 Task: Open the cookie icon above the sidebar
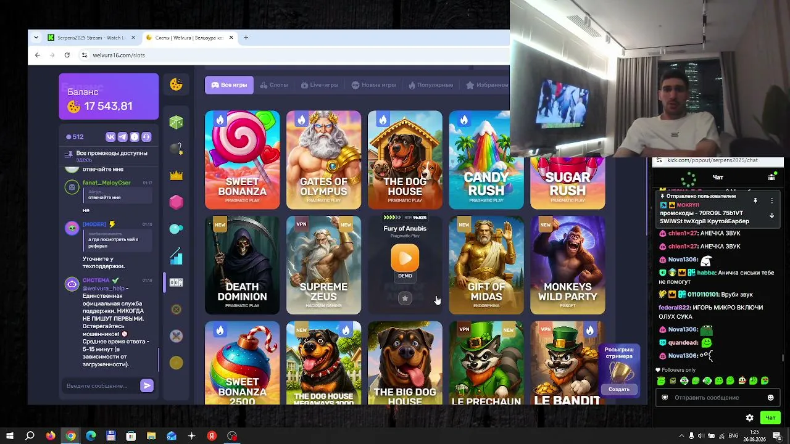177,84
